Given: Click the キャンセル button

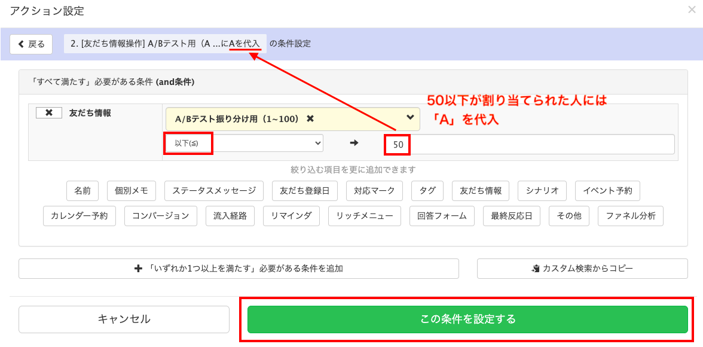Looking at the screenshot, I should (124, 319).
